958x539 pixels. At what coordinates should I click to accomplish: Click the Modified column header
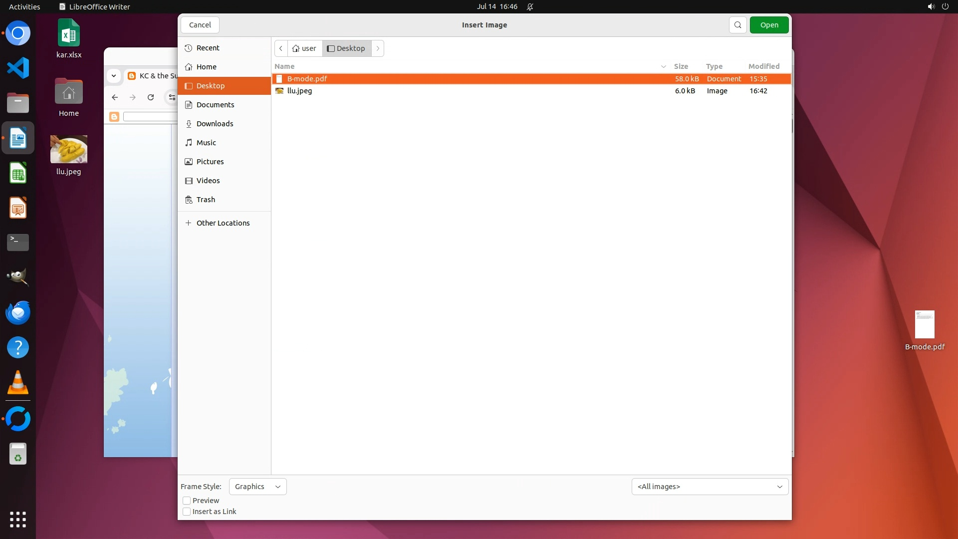pos(763,66)
